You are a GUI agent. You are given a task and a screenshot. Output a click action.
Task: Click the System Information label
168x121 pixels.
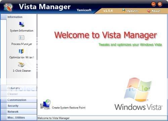click(x=22, y=31)
